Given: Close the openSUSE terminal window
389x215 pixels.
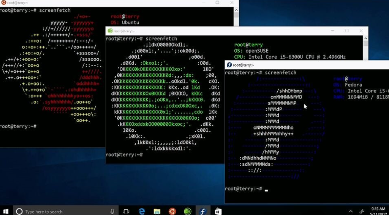Looking at the screenshot, I should (361, 31).
